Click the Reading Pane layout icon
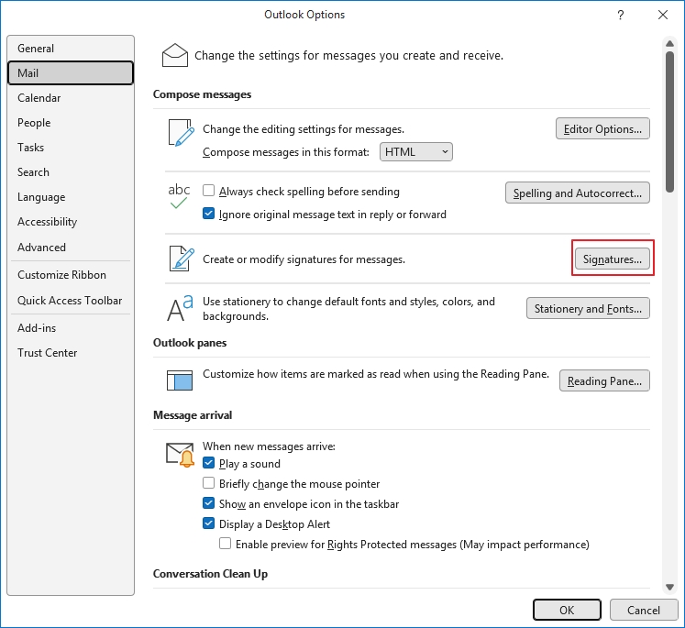Image resolution: width=685 pixels, height=628 pixels. [x=180, y=380]
